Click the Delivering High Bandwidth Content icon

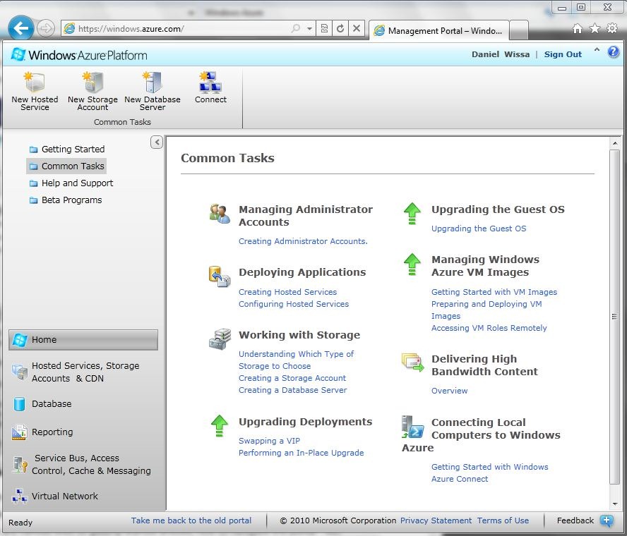[412, 363]
